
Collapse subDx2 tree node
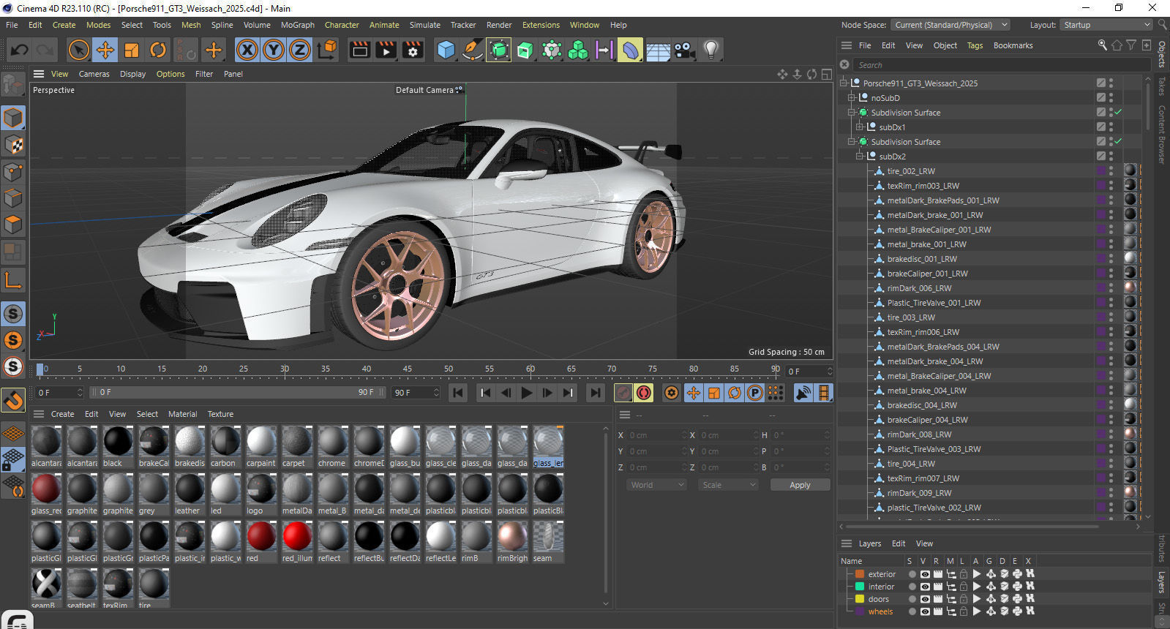[860, 157]
